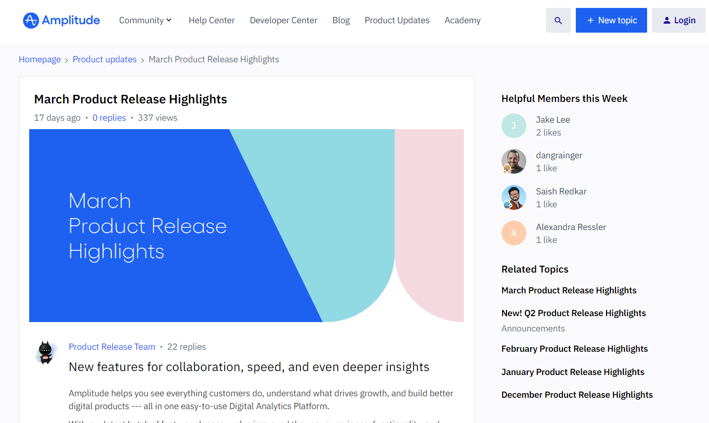Click the Product Release Team avatar
This screenshot has height=423, width=709.
pyautogui.click(x=46, y=352)
